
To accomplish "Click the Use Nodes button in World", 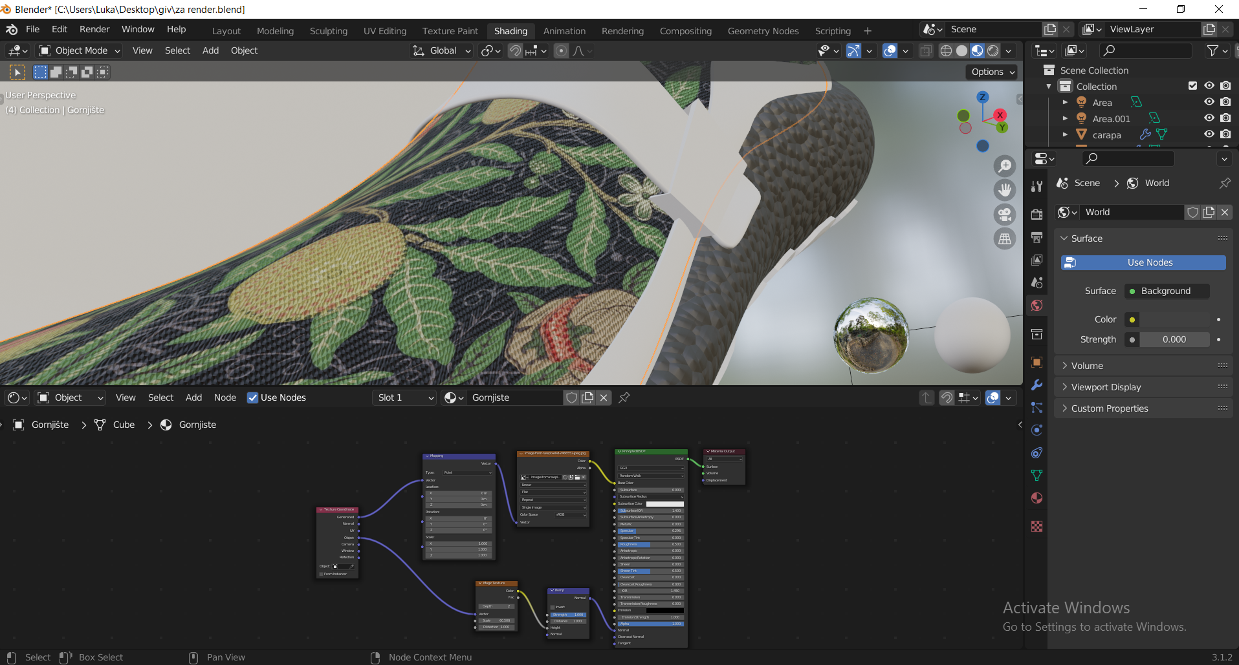I will (1143, 262).
